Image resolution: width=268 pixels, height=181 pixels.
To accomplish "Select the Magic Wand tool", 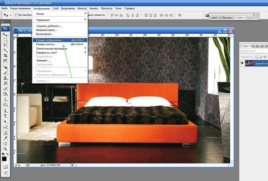I will point(5,50).
